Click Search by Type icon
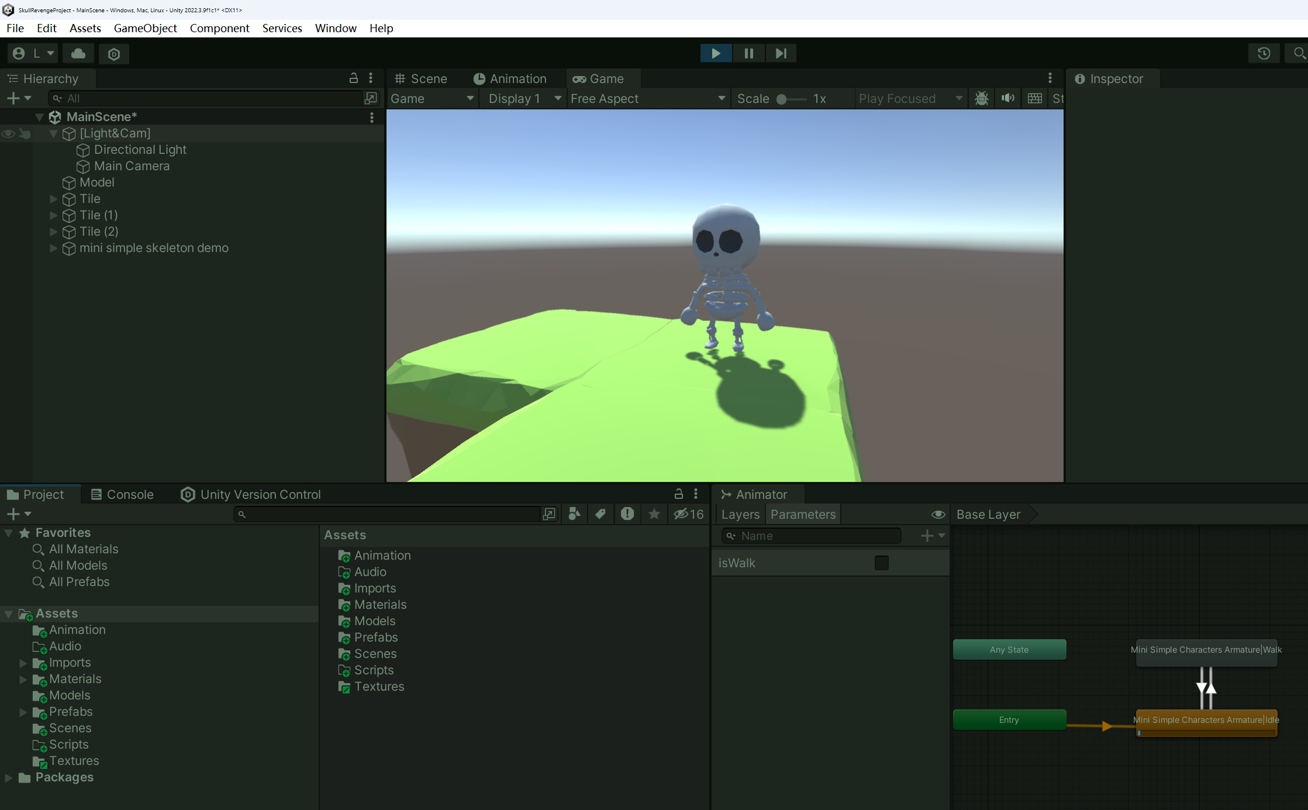1308x810 pixels. point(575,513)
